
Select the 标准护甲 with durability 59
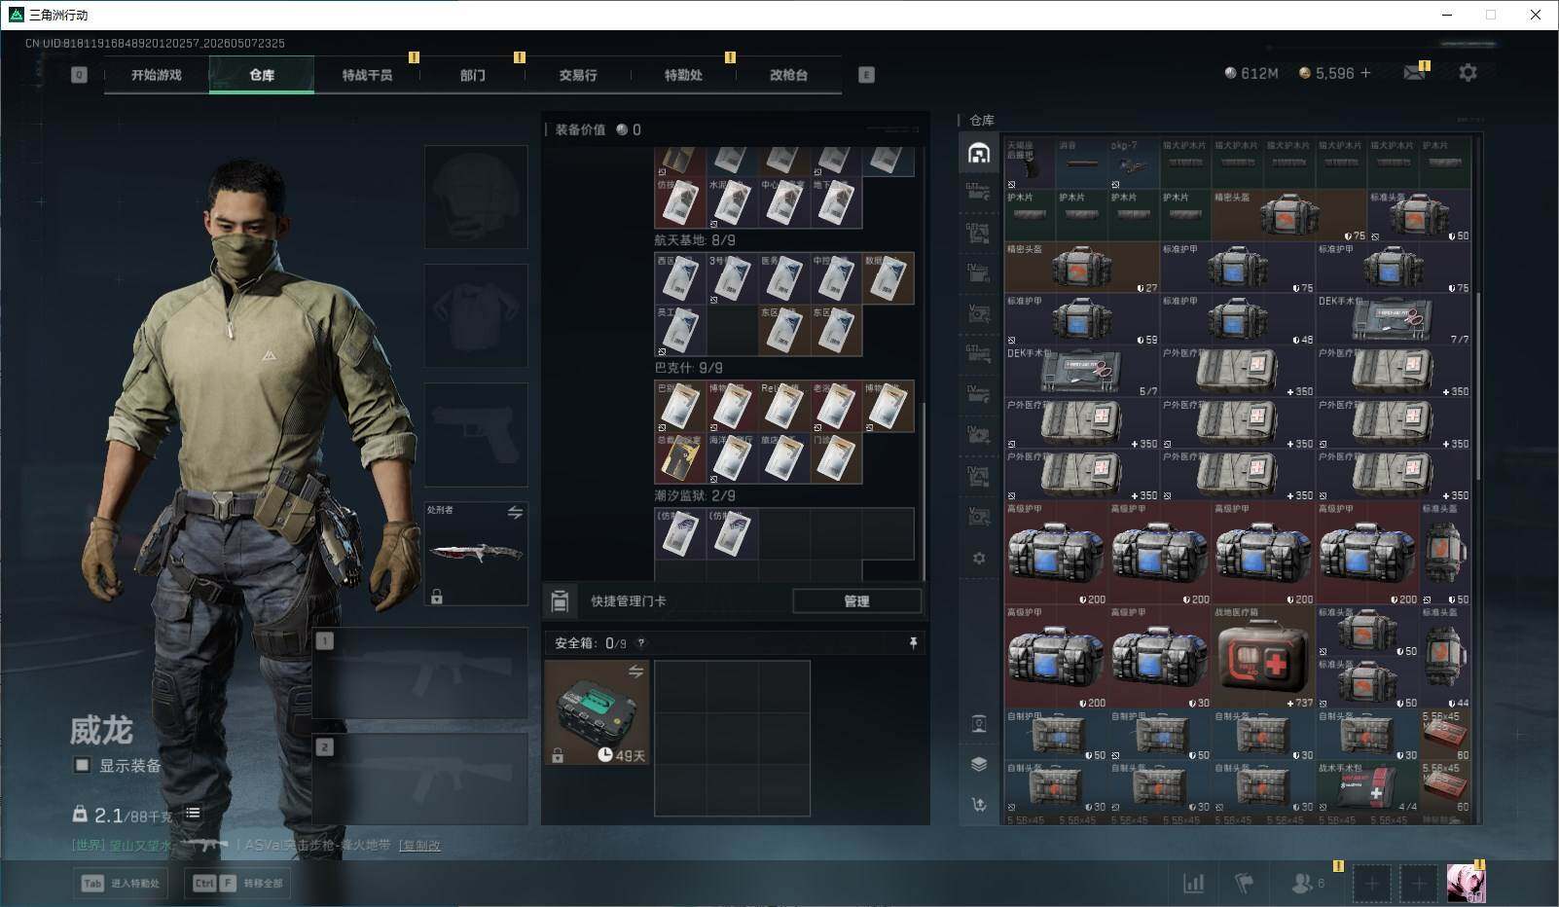coord(1082,320)
